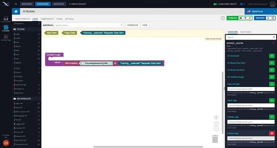The image size is (277, 148).
Task: Center the workspace with the target icon
Action: pos(216,117)
